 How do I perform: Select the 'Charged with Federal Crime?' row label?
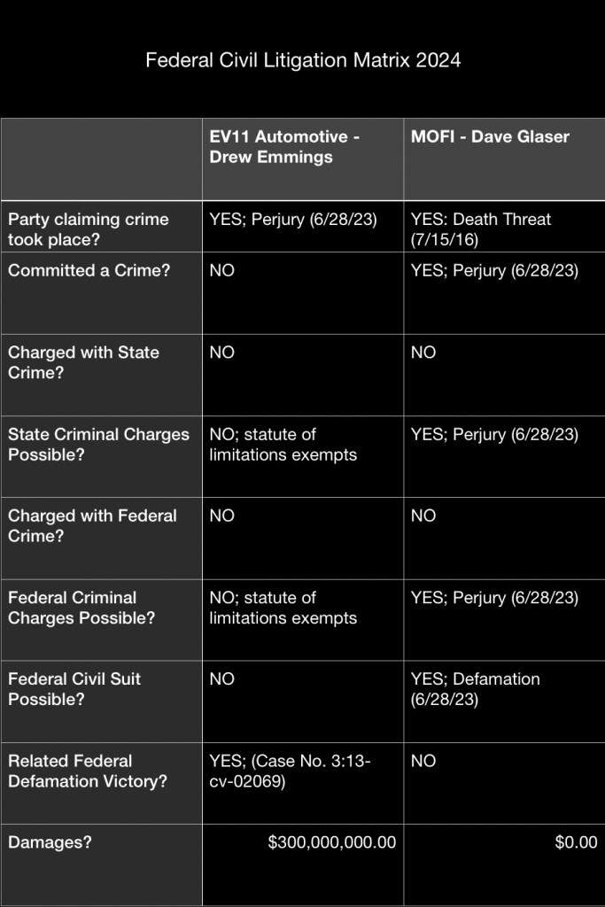[x=92, y=525]
